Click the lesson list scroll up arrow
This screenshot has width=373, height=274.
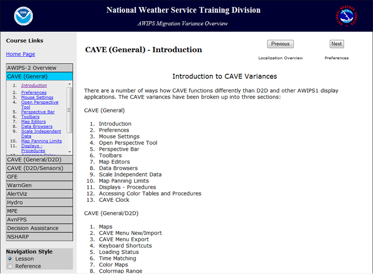(x=70, y=84)
